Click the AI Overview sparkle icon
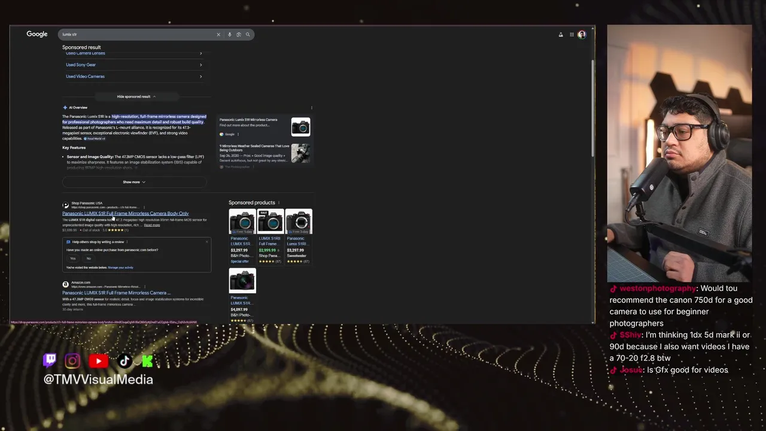Screen dimensions: 766x431 [65, 108]
